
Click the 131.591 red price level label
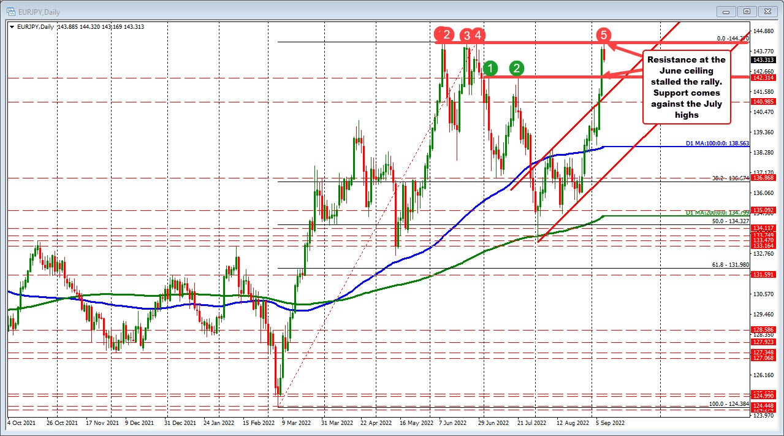click(764, 275)
